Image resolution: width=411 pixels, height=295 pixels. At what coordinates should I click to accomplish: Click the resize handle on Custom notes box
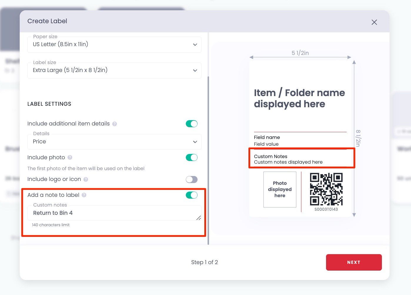(x=199, y=218)
